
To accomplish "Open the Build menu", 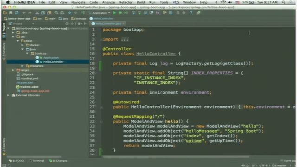I will 141,2.
